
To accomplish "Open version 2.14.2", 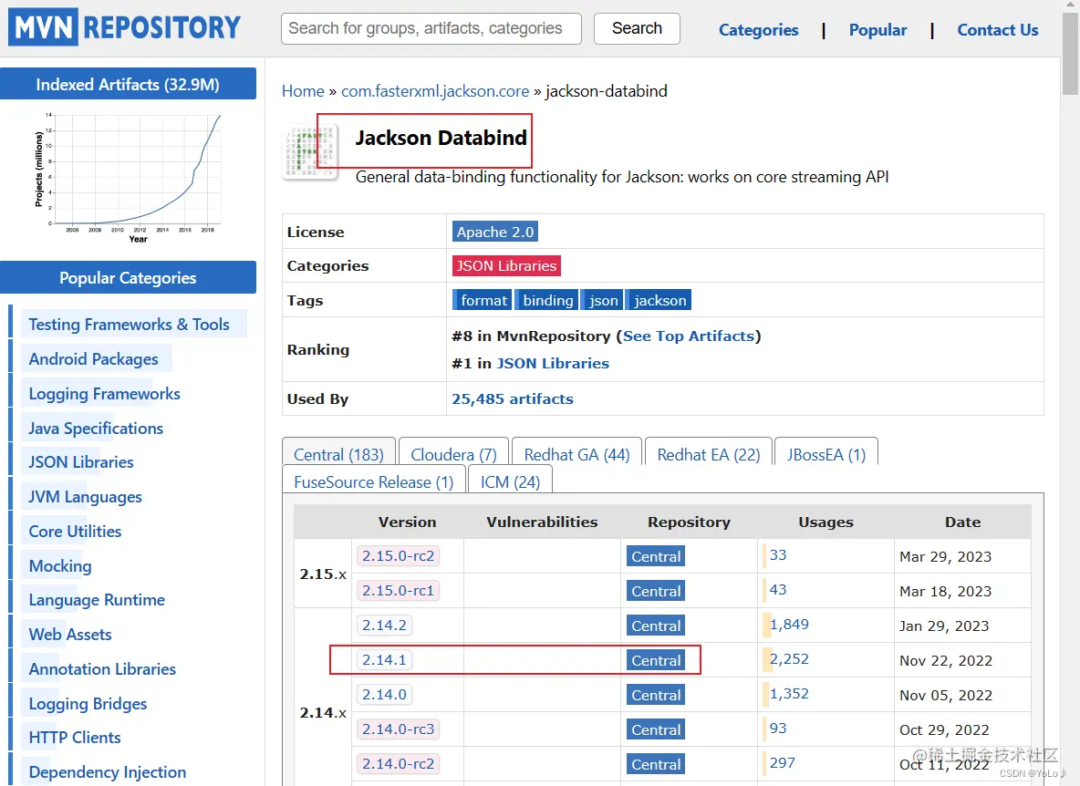I will (x=384, y=625).
